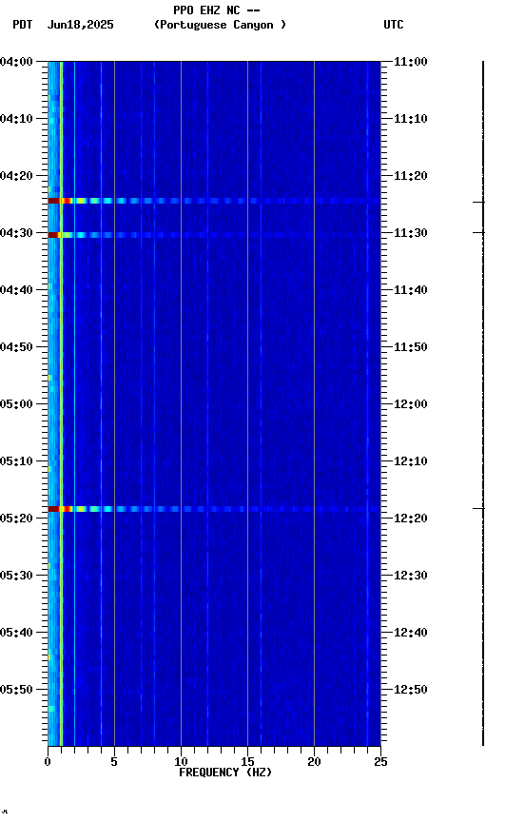Select the Portuguese Canyon label
The height and width of the screenshot is (822, 525).
pos(220,25)
